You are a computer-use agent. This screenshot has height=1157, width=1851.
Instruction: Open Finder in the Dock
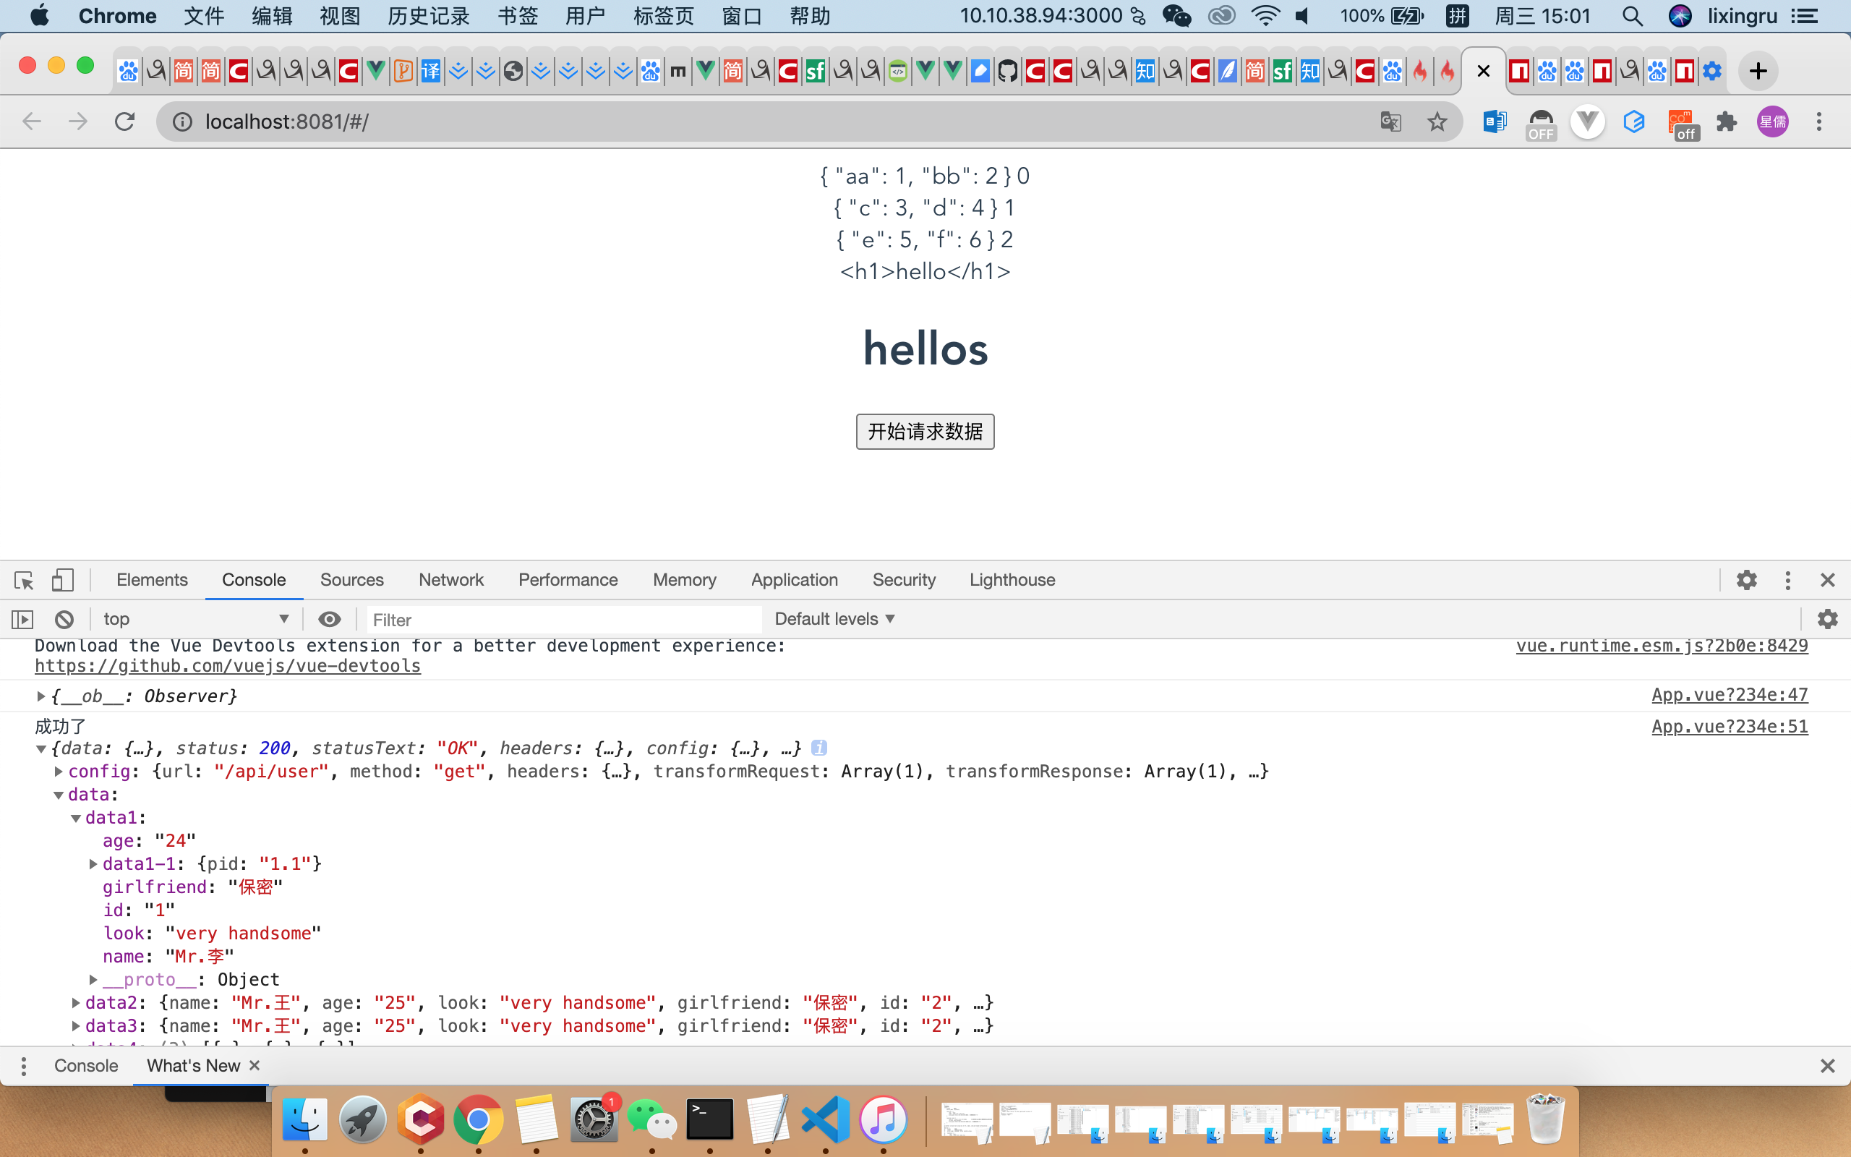[304, 1120]
